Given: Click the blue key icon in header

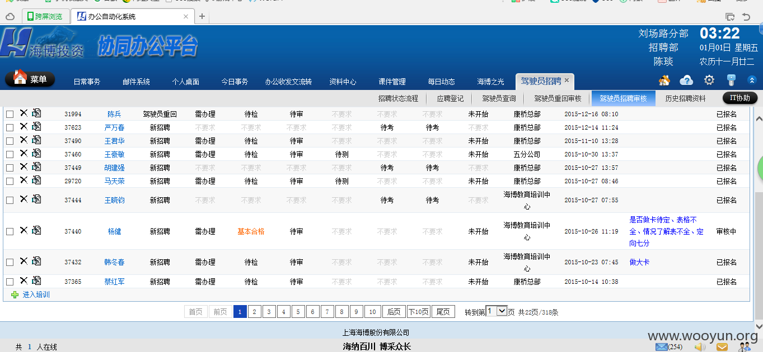Looking at the screenshot, I should (x=731, y=80).
